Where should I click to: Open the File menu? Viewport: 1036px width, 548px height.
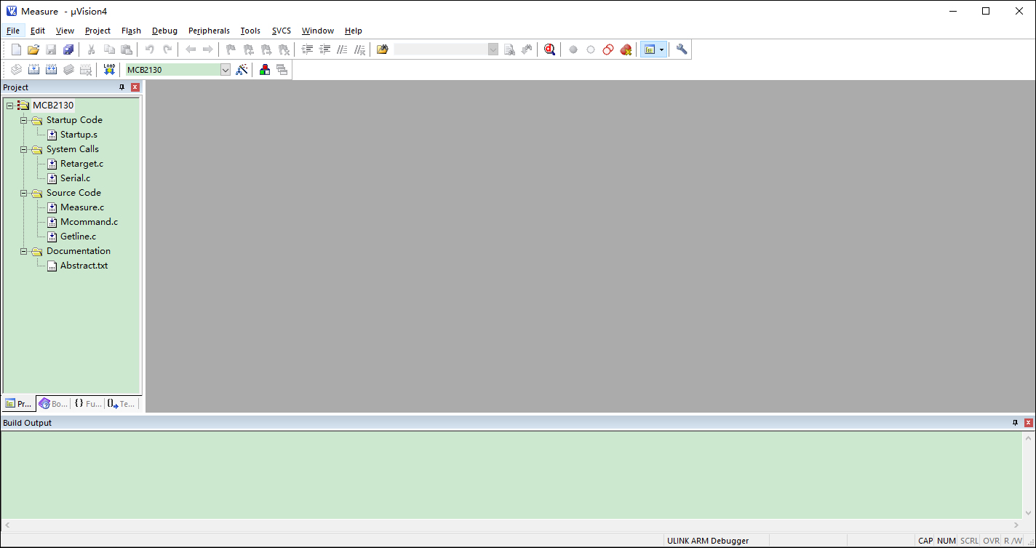tap(13, 31)
